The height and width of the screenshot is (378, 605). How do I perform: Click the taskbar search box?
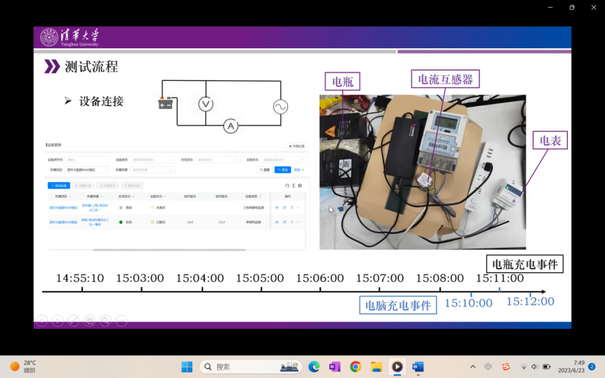250,366
